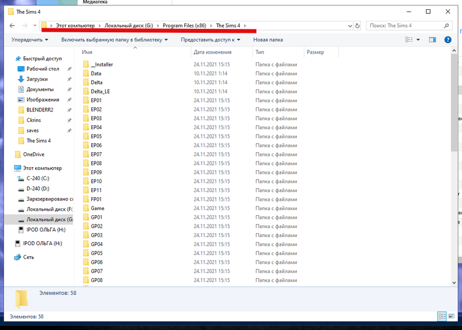Click the Delta_LE folder icon
Image resolution: width=462 pixels, height=330 pixels.
click(x=85, y=91)
